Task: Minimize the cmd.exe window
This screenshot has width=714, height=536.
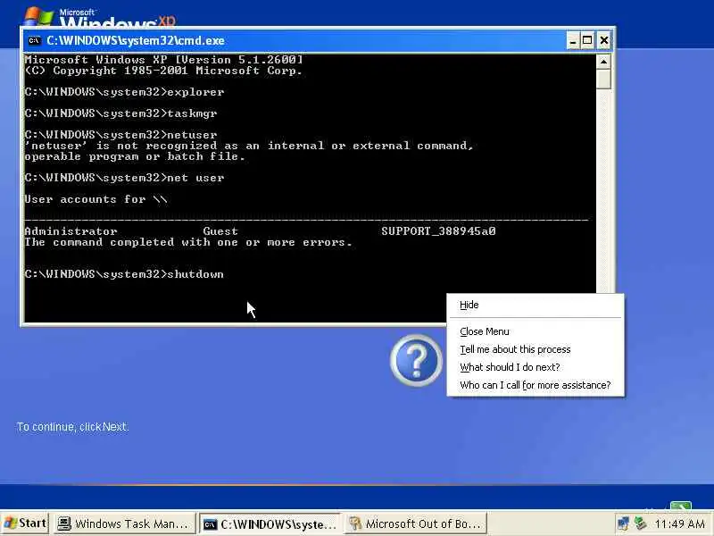Action: click(x=573, y=40)
